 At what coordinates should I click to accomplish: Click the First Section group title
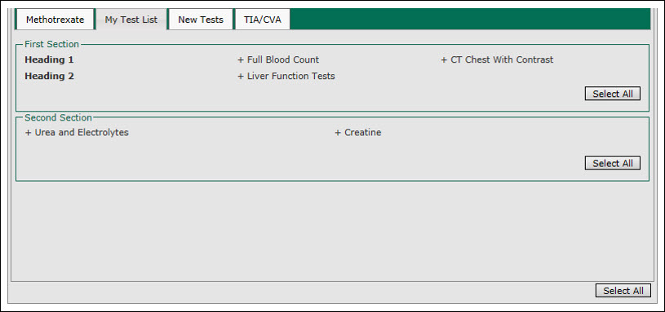pyautogui.click(x=51, y=44)
